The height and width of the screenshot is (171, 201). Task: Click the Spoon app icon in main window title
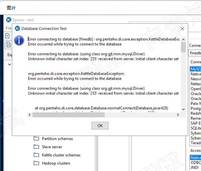point(9,20)
